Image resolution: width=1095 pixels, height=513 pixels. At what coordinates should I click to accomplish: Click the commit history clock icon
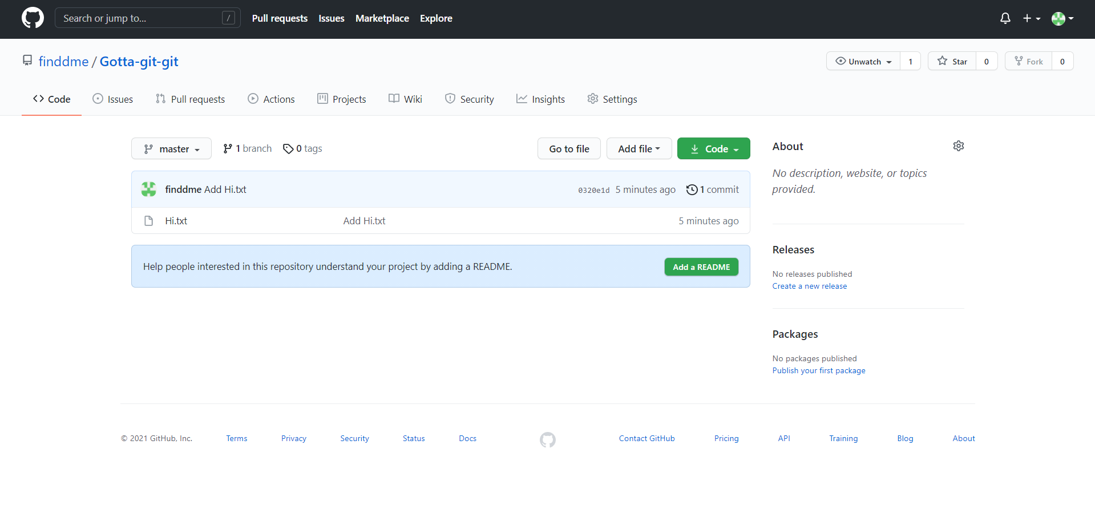(x=692, y=189)
